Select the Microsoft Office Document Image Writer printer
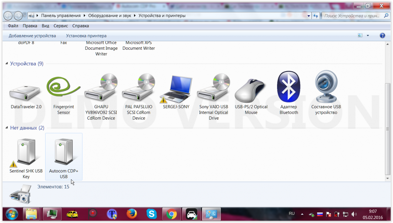The height and width of the screenshot is (223, 393). 101,48
